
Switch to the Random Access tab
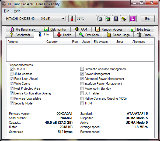point(109,29)
